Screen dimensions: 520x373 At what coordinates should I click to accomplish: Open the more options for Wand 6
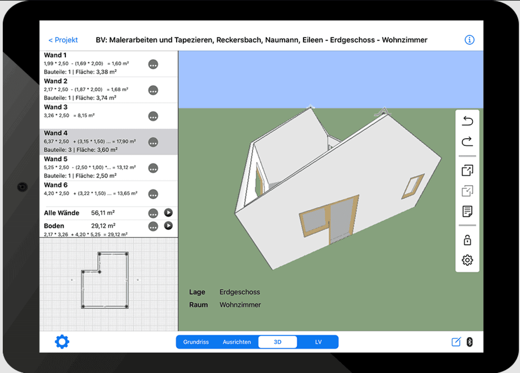pyautogui.click(x=153, y=194)
